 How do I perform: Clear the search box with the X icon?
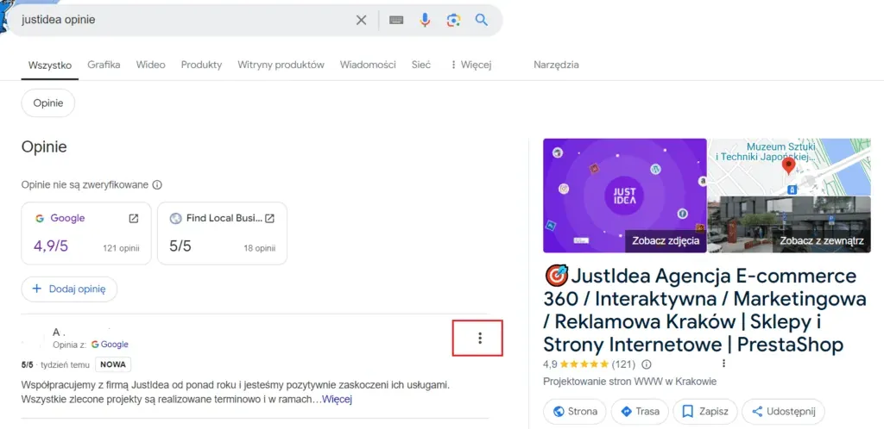click(x=361, y=20)
